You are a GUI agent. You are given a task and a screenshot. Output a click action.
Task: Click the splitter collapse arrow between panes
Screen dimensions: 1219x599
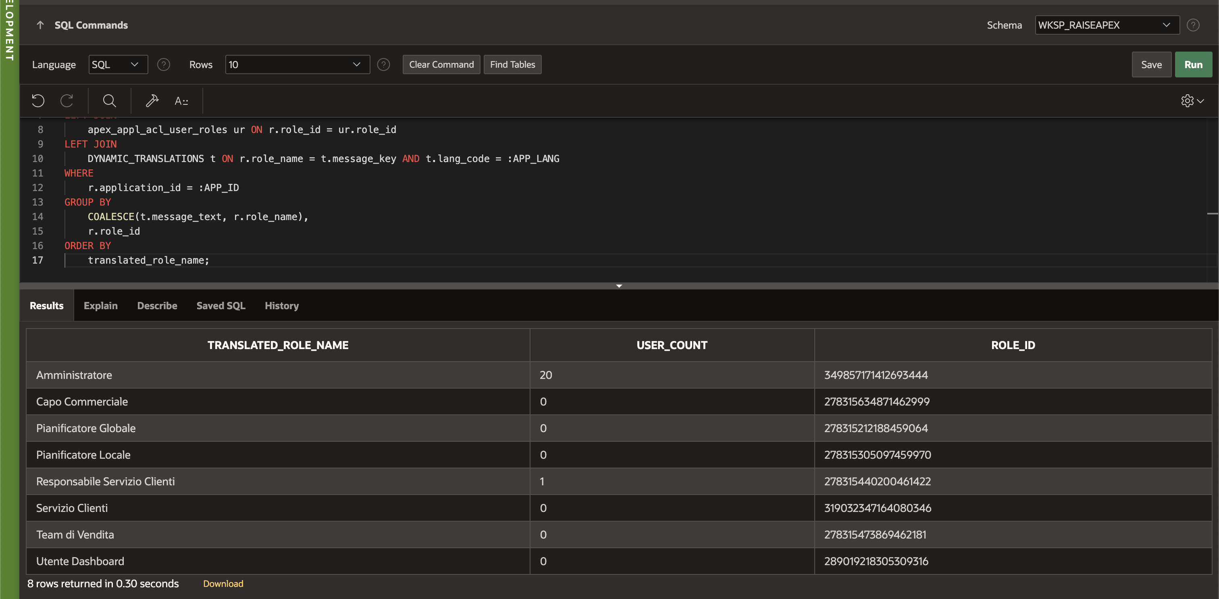click(619, 286)
